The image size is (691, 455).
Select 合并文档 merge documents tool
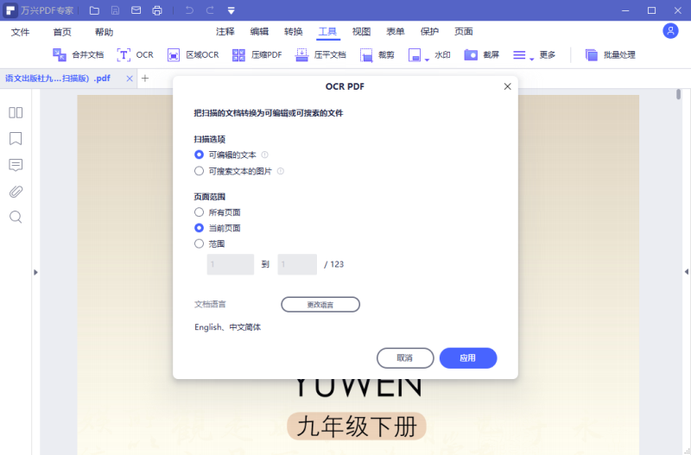point(78,54)
